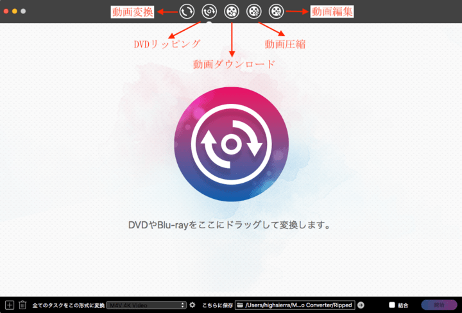Screen dimensions: 462x313
Task: Click the green maximize window button
Action: click(x=24, y=12)
